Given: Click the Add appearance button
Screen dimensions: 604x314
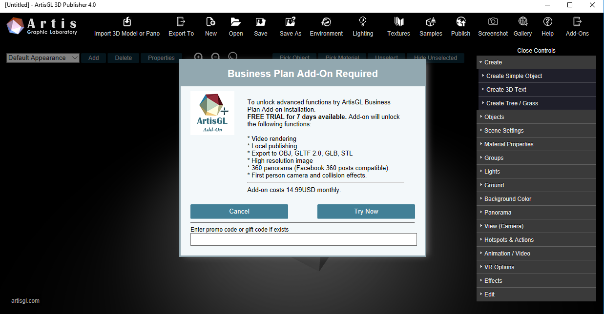Looking at the screenshot, I should (x=94, y=58).
